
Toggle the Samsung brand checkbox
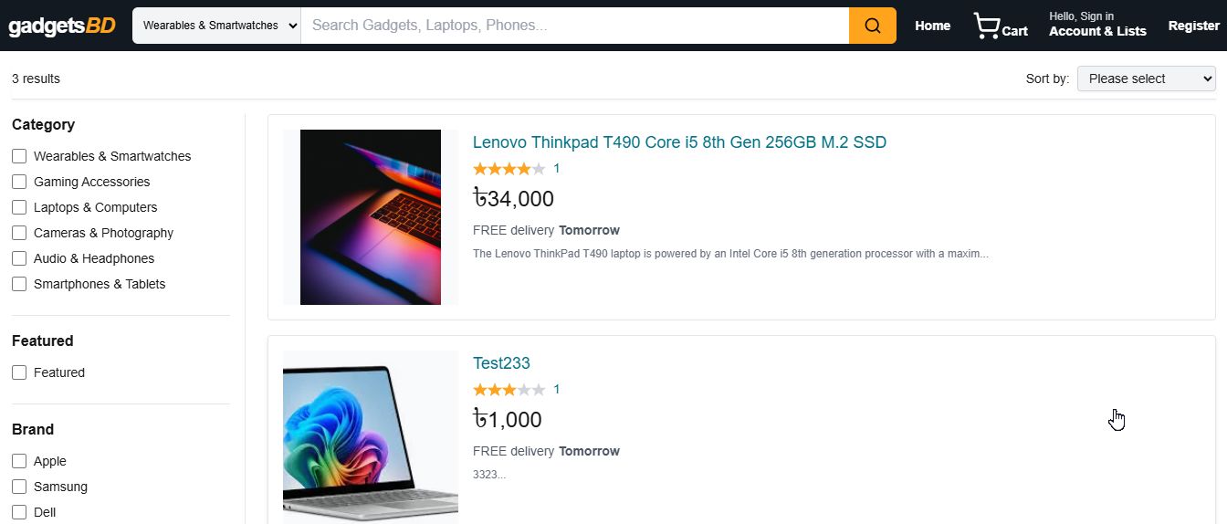[19, 487]
